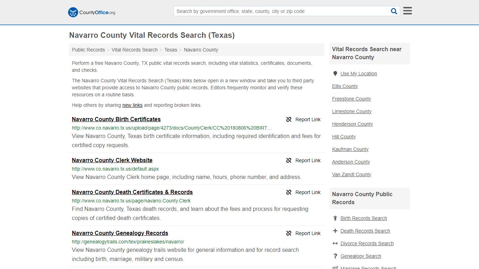Click the page title heading
Image resolution: width=479 pixels, height=269 pixels.
click(x=152, y=35)
